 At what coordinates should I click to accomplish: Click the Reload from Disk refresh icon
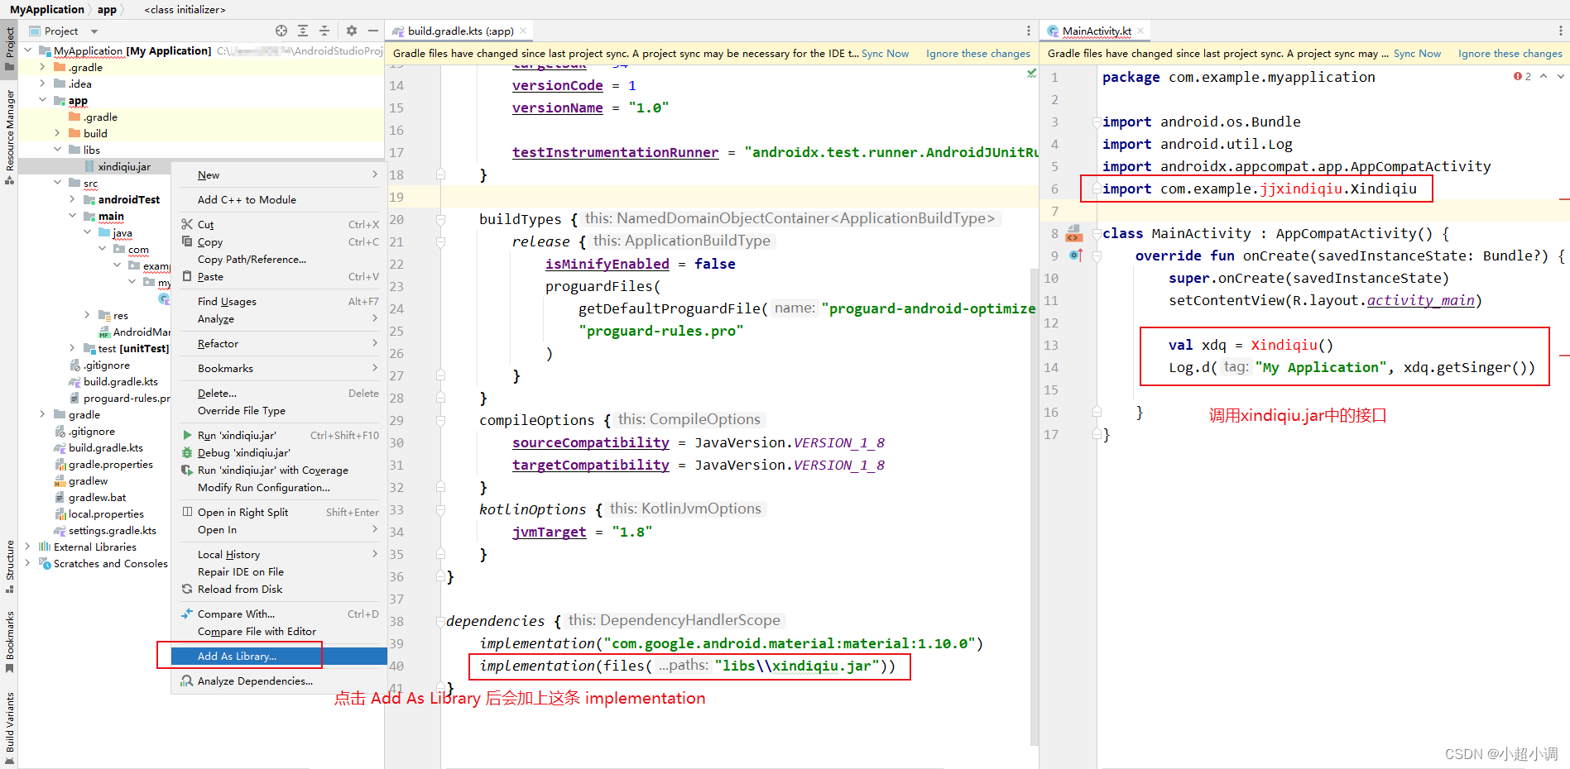[x=187, y=589]
